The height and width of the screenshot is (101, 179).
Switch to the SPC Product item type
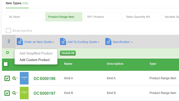coord(102,17)
